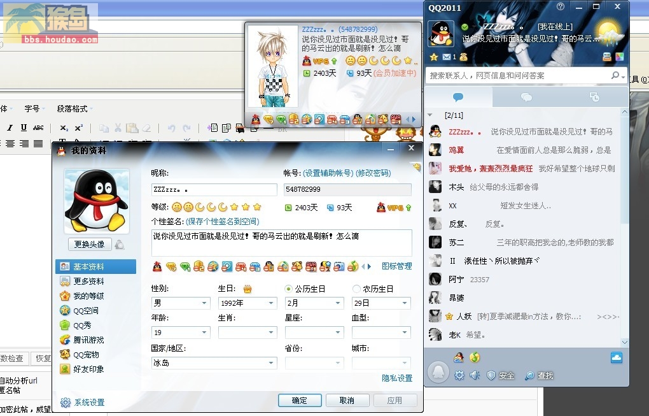Click the QQ penguin main menu button at the QQ2011 bottom
The height and width of the screenshot is (416, 649).
tap(438, 371)
